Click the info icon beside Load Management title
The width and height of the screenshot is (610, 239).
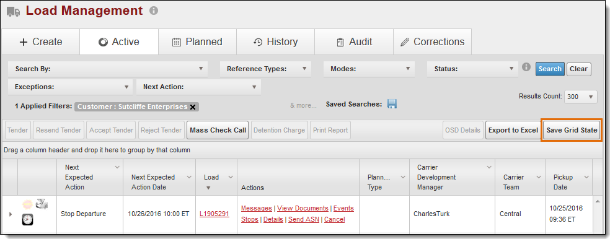coord(154,11)
